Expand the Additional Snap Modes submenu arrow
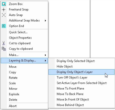The width and height of the screenshot is (115, 110). coord(45,20)
